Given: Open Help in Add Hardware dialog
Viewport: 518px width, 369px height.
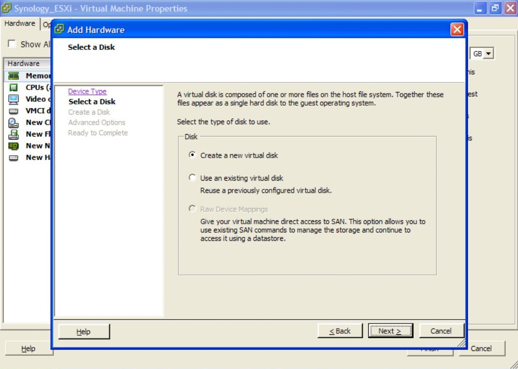Looking at the screenshot, I should (84, 331).
